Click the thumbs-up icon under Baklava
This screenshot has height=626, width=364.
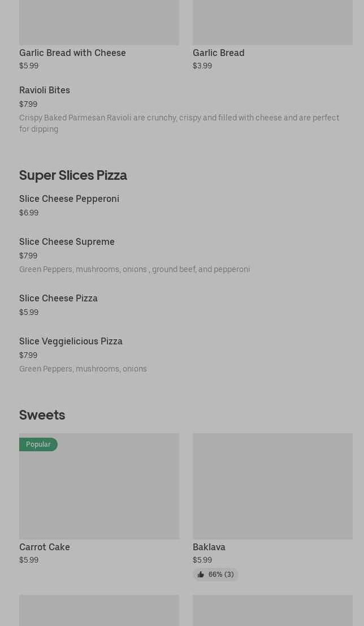[201, 575]
